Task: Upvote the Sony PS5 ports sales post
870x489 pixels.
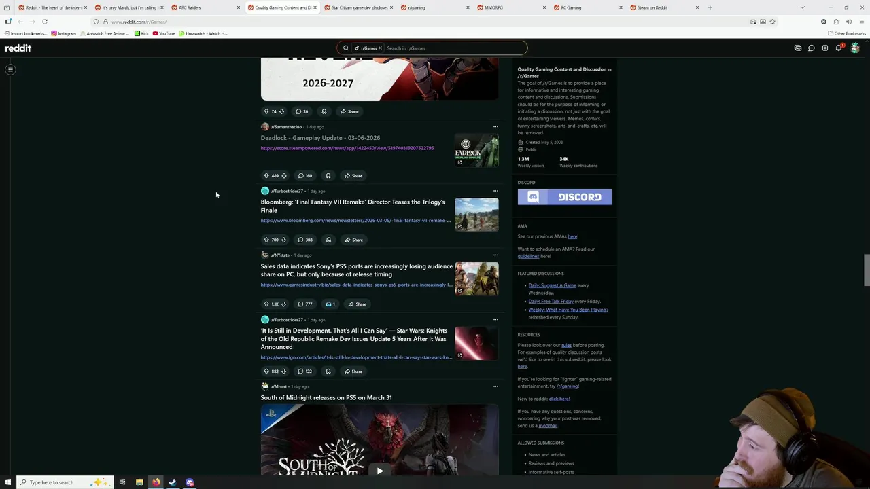Action: coord(266,304)
